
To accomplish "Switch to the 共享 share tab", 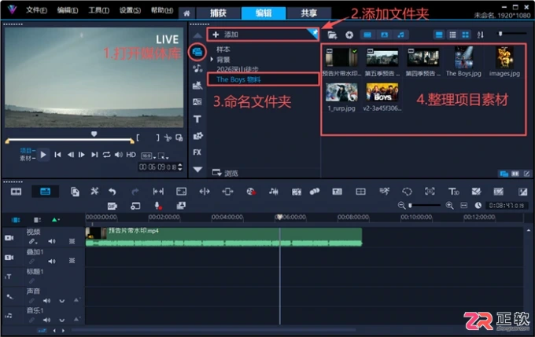I will click(308, 13).
